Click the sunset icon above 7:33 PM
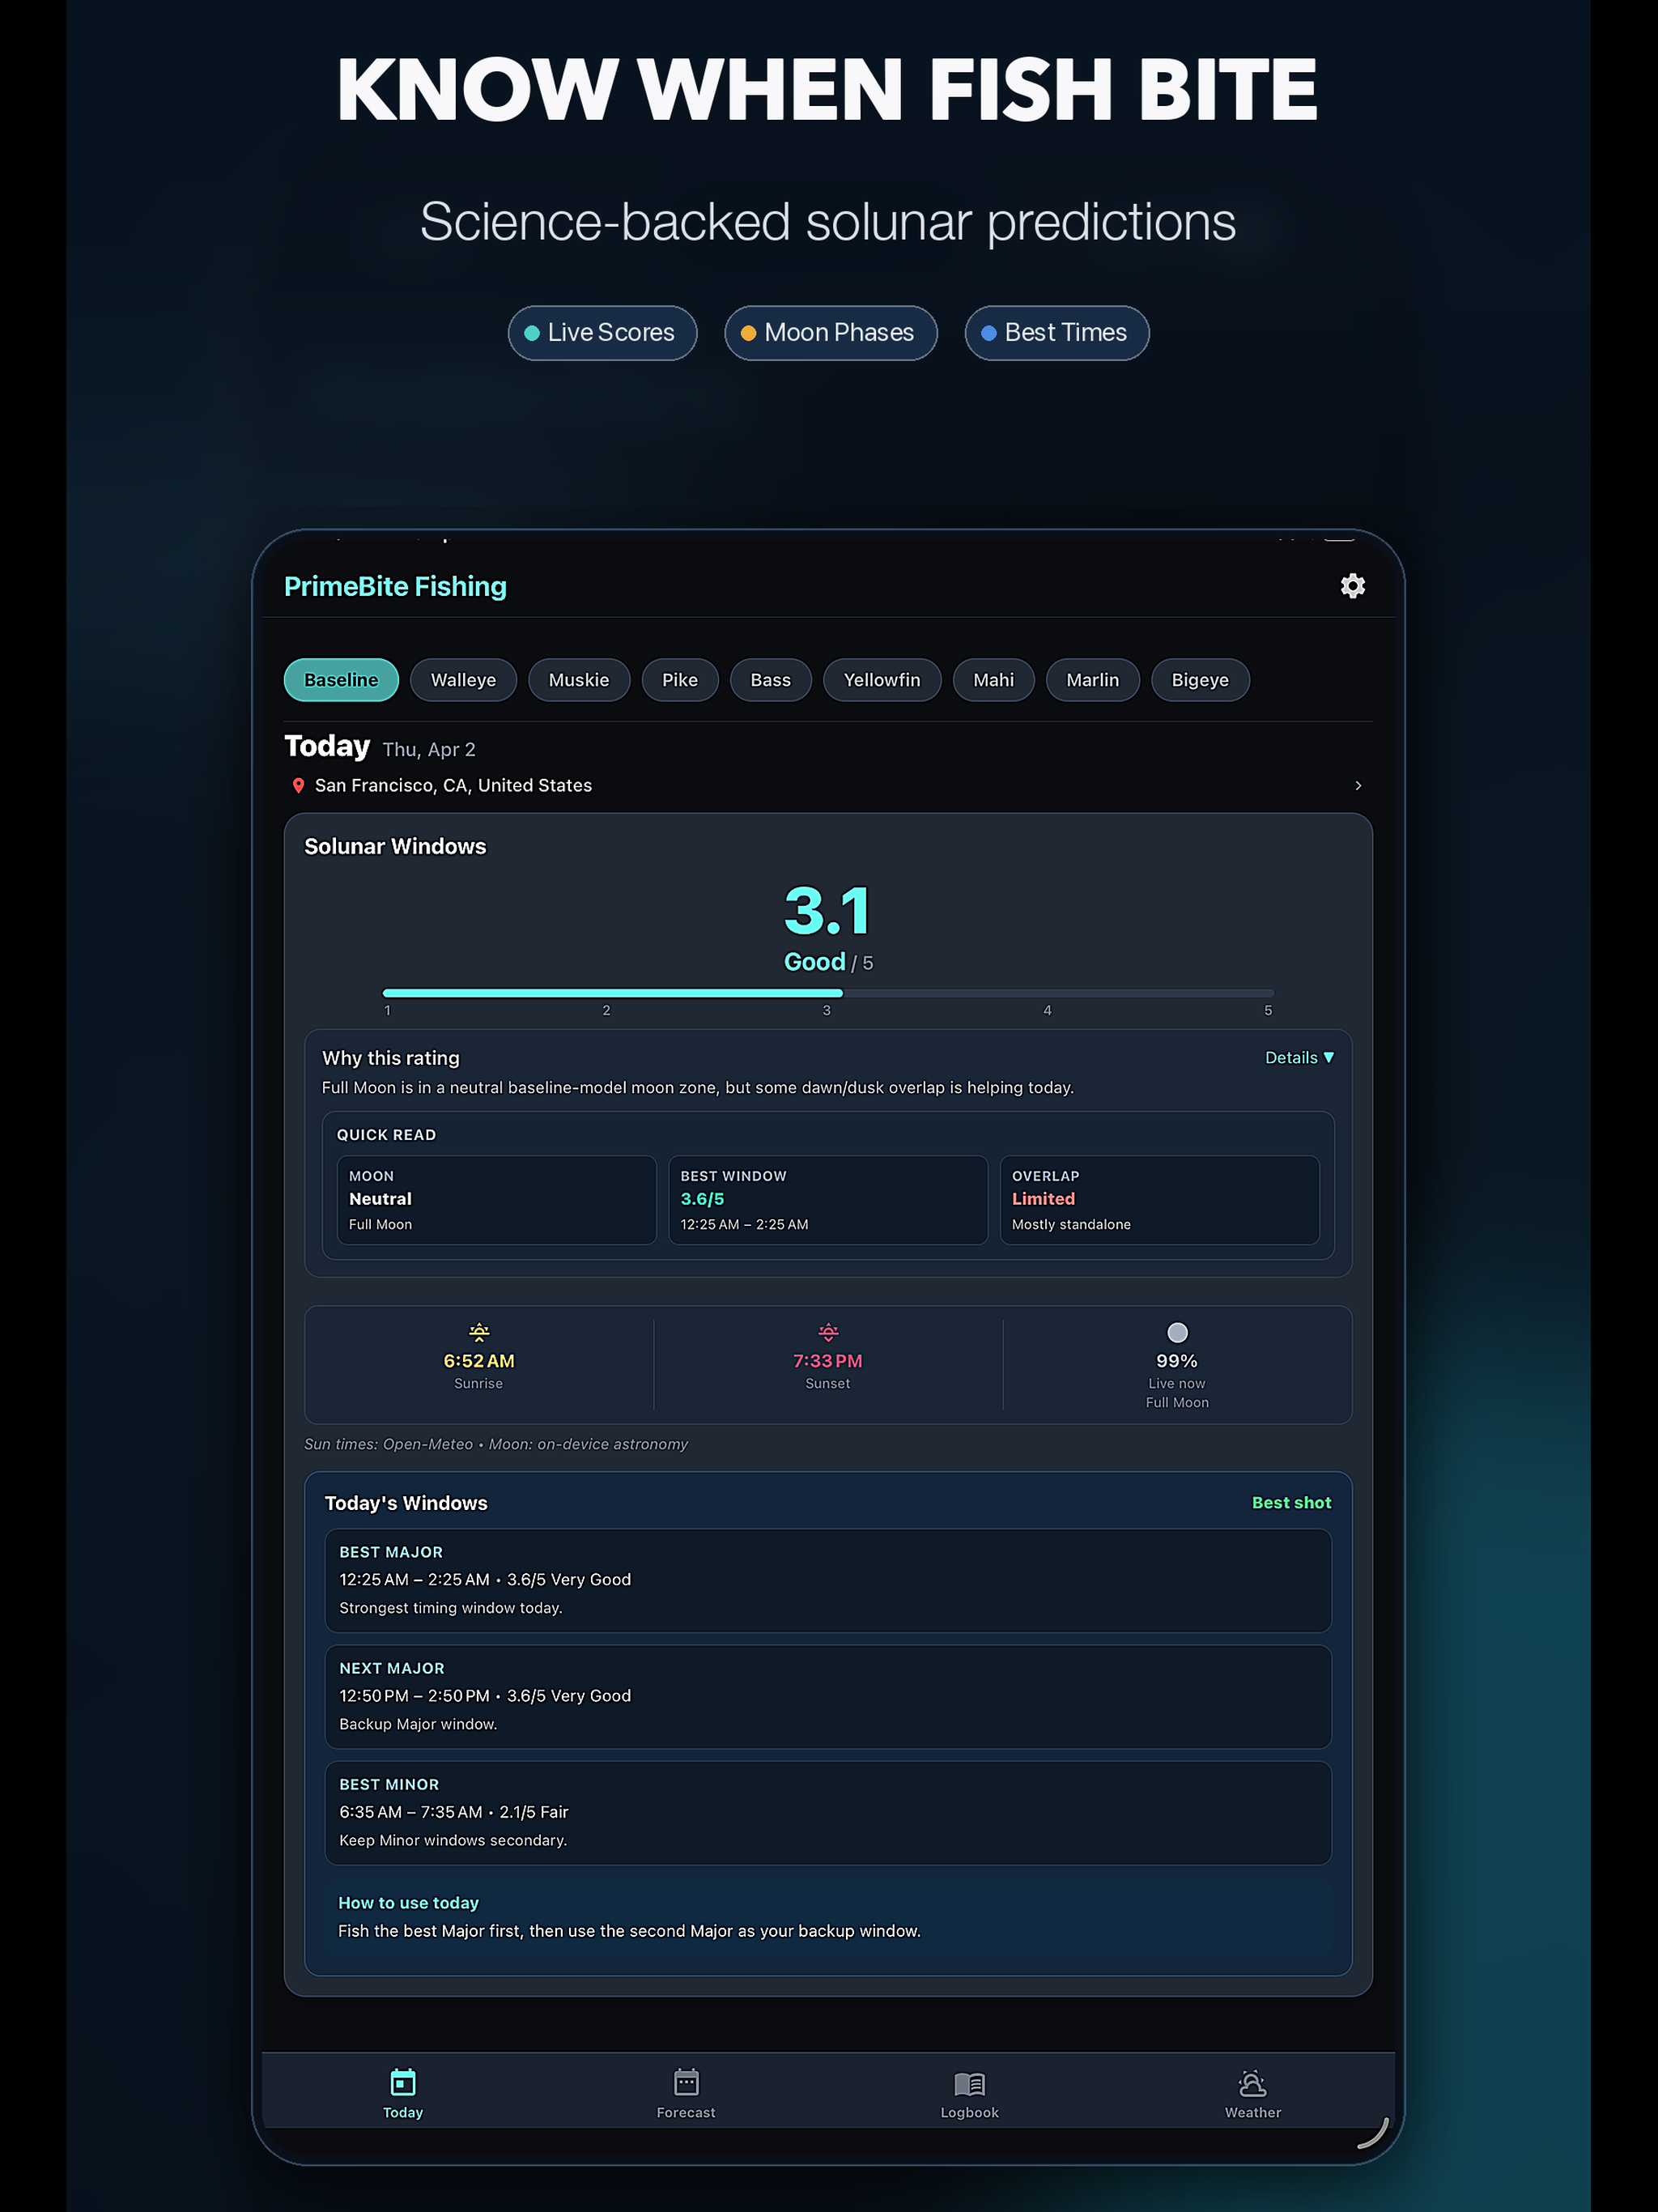 (x=828, y=1332)
